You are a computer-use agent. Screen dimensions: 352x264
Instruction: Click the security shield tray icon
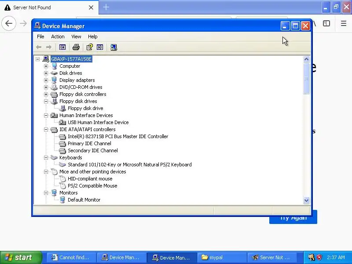[x=319, y=257]
